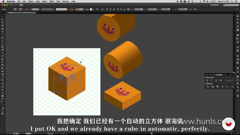Select the Magic Wand tool
Screen dimensions: 240x135
tap(2, 23)
